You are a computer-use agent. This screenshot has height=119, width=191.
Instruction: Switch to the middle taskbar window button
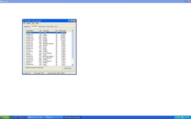point(54,117)
